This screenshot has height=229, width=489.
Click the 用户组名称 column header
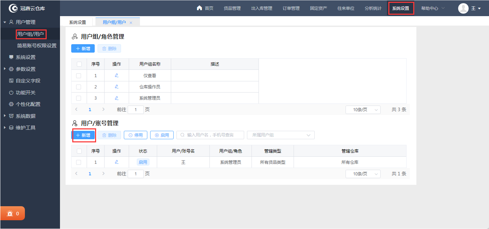150,64
